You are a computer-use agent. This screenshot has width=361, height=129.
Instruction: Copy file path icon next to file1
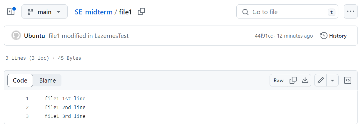141,12
